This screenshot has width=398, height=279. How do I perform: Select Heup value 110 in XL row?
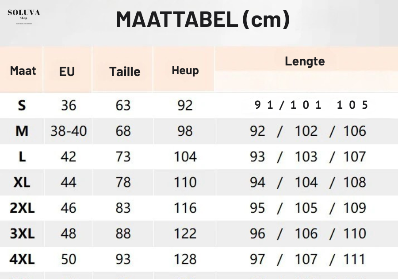coord(185,182)
